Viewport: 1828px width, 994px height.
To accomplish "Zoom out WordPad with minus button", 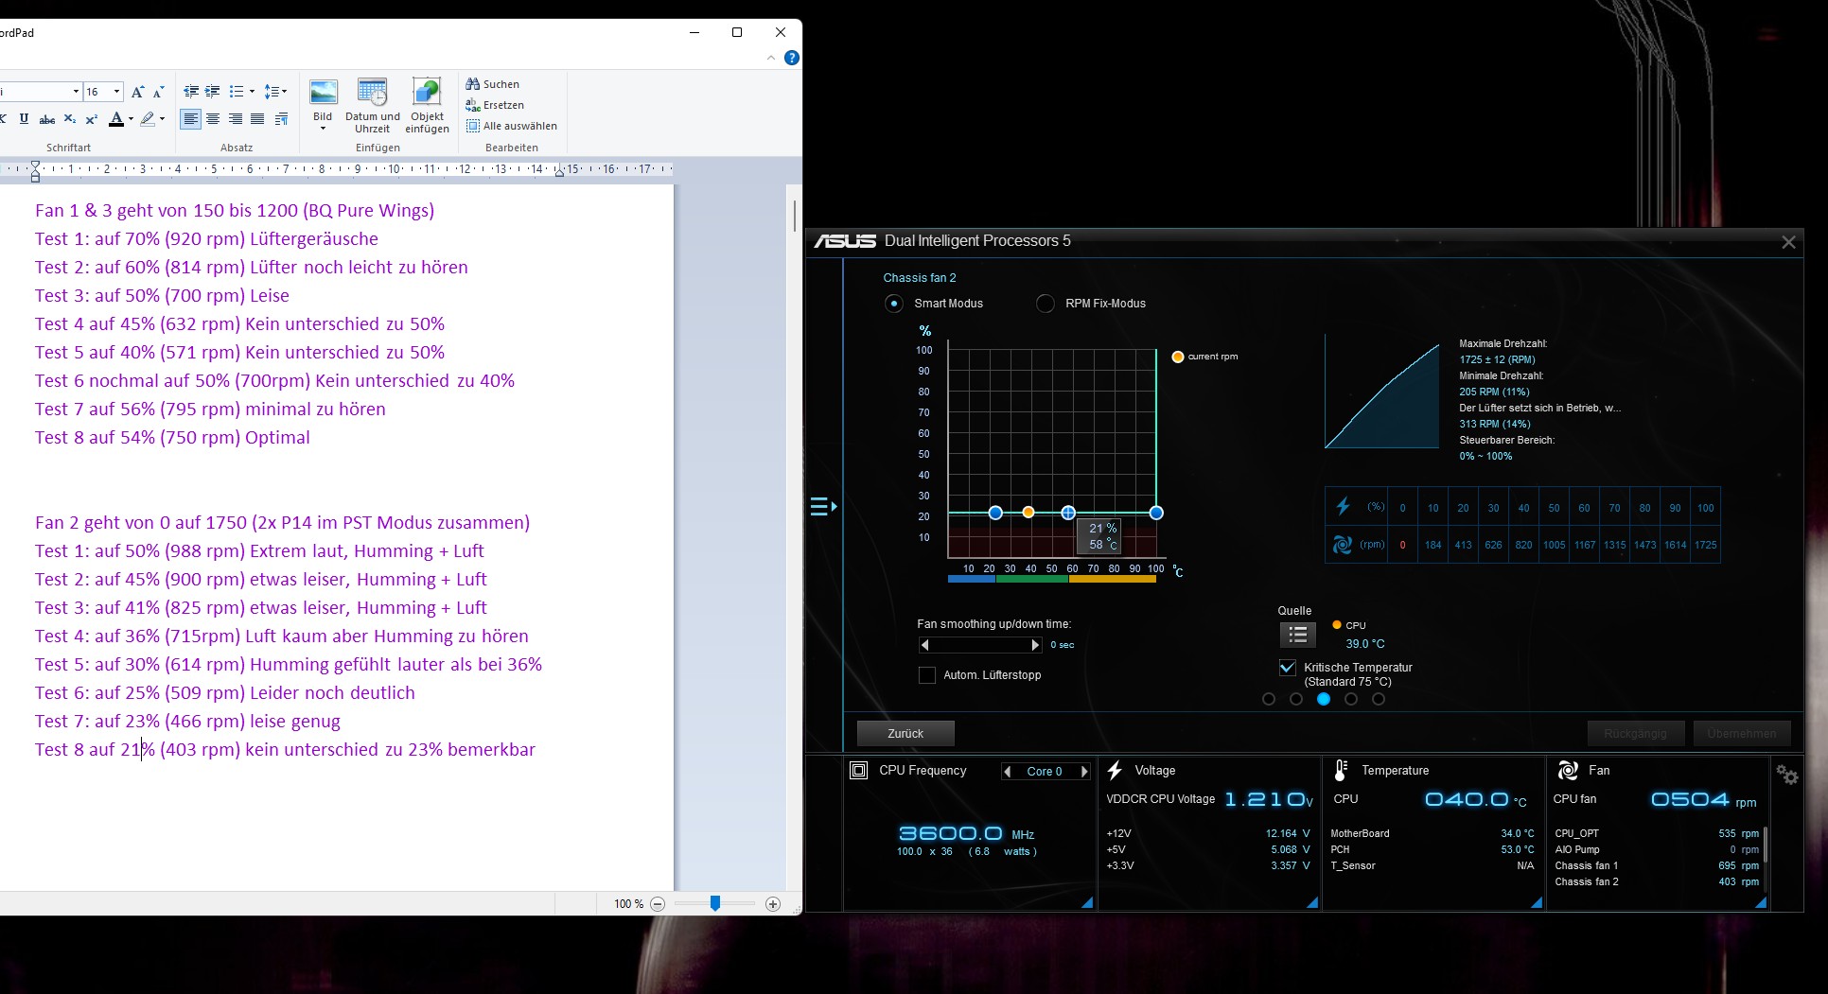I will click(x=658, y=904).
